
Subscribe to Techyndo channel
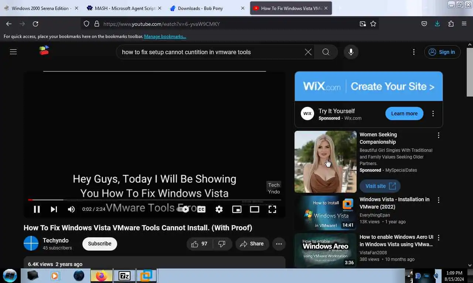click(100, 244)
